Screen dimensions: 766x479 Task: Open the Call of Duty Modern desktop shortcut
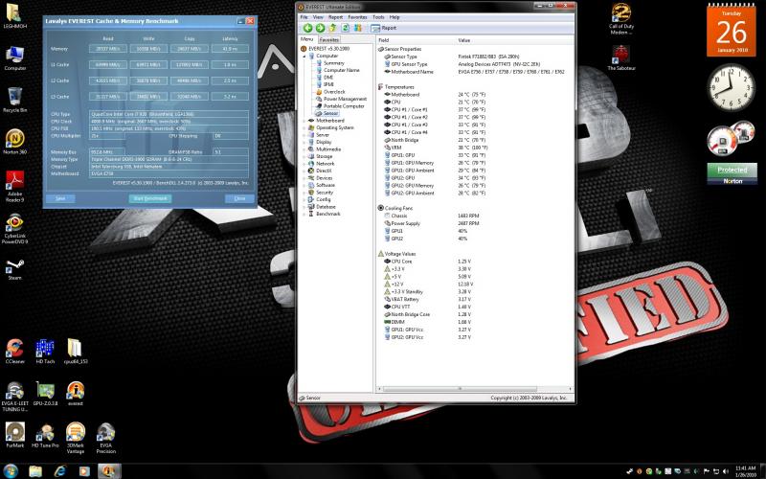[x=620, y=19]
